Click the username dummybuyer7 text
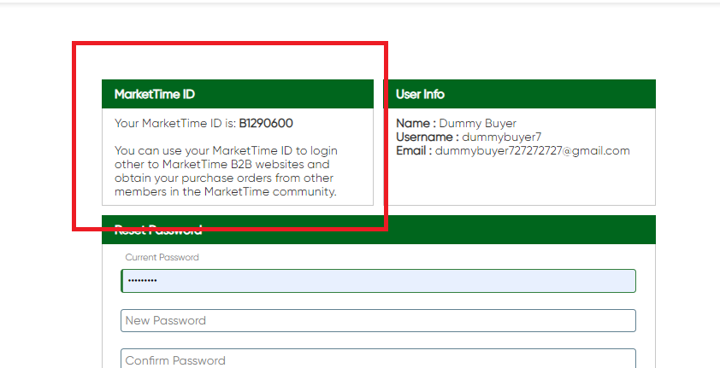720x368 pixels. tap(501, 137)
